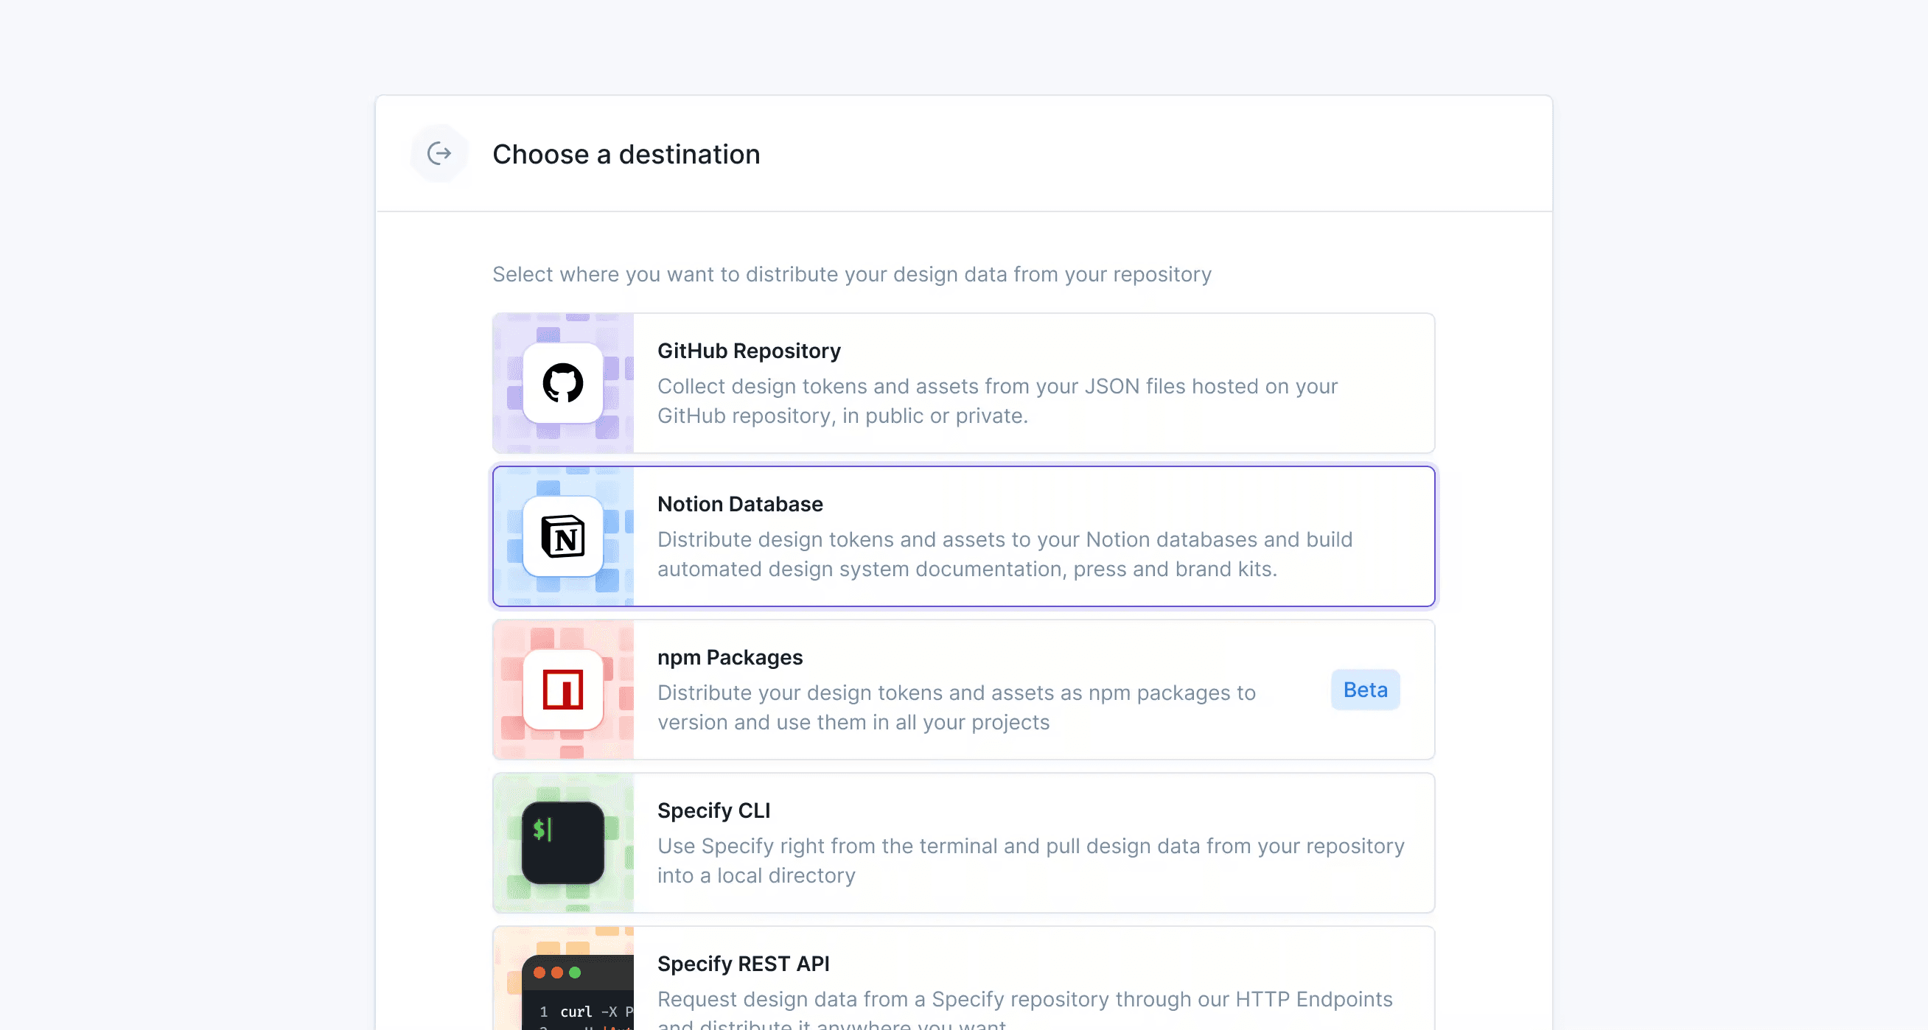The image size is (1928, 1030).
Task: Click the Choose a destination heading
Action: [626, 154]
